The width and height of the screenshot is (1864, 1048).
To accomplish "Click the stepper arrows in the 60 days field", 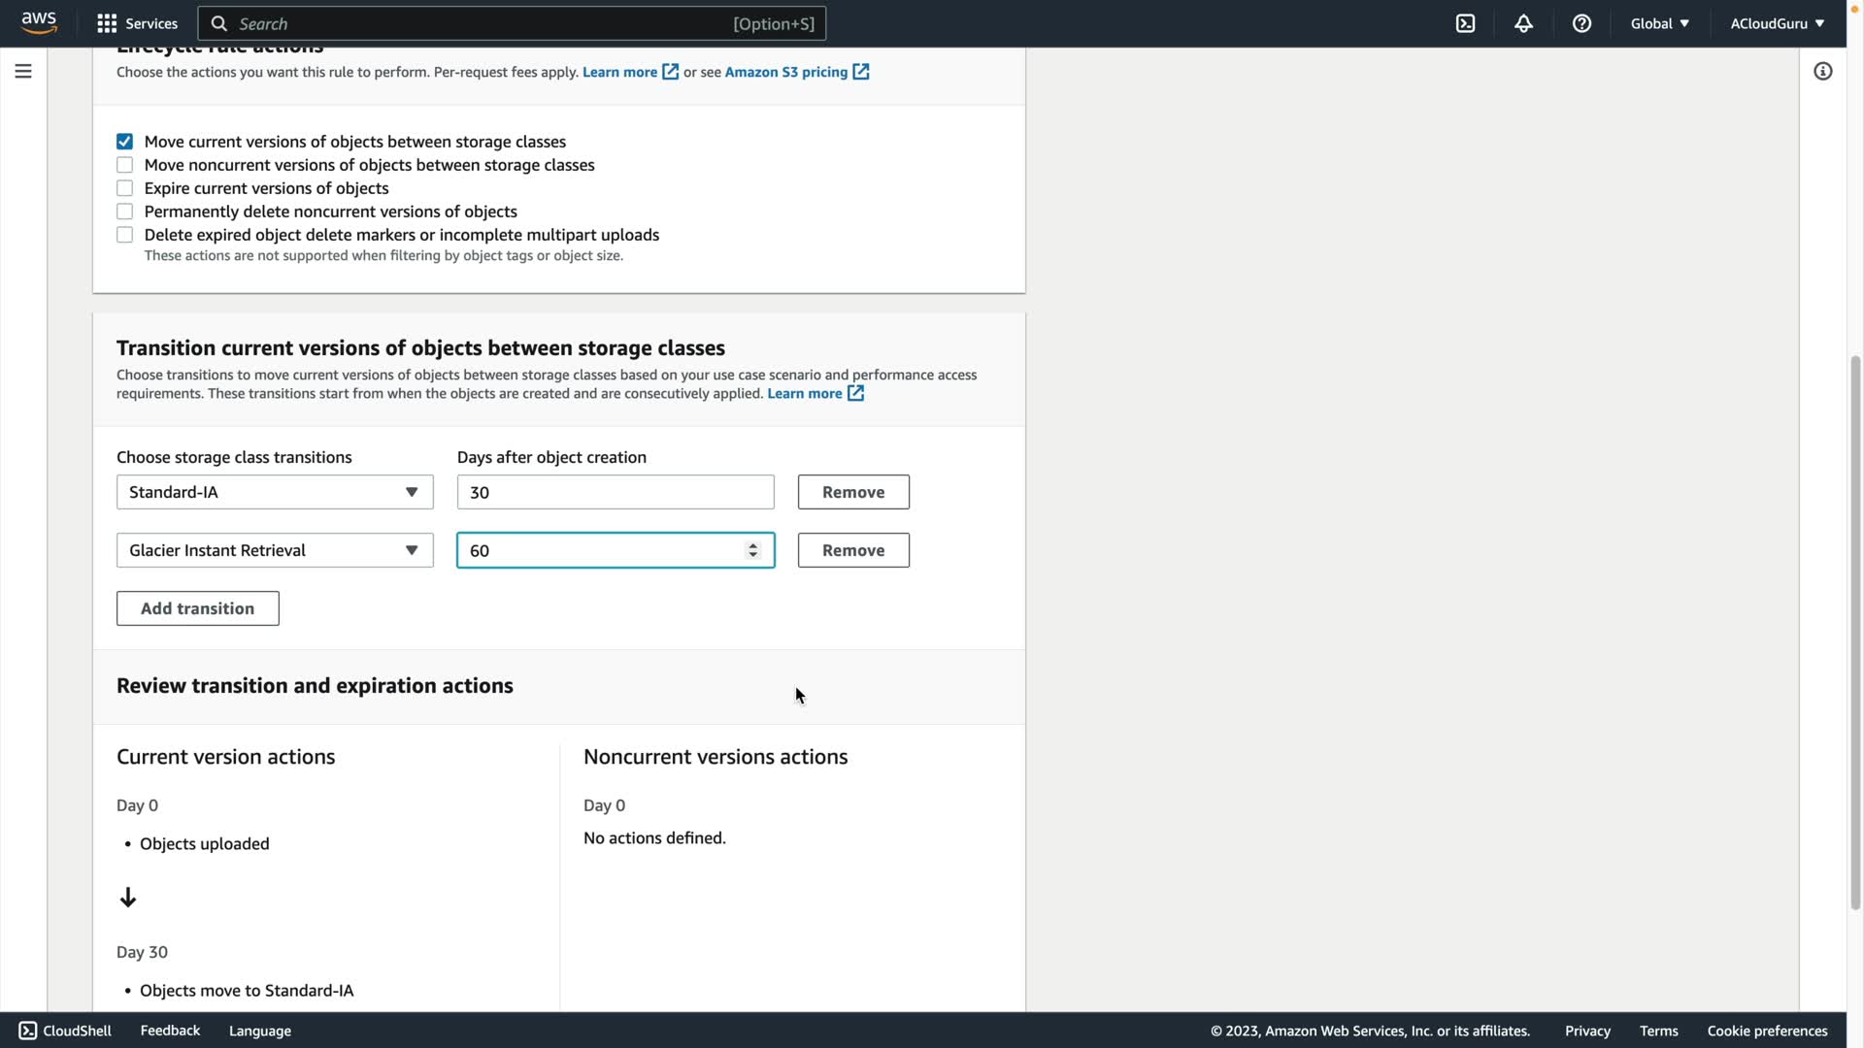I will [x=752, y=550].
